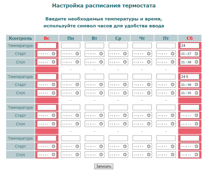Click the Чт day header

tap(142, 38)
